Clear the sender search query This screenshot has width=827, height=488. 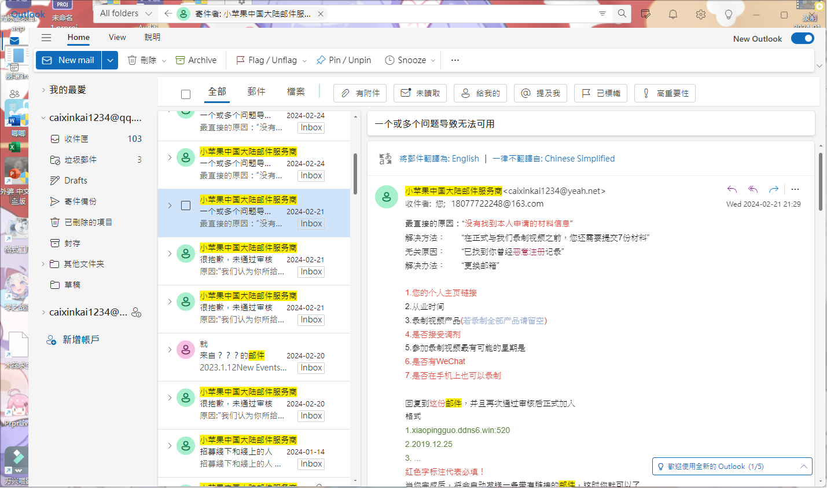321,14
